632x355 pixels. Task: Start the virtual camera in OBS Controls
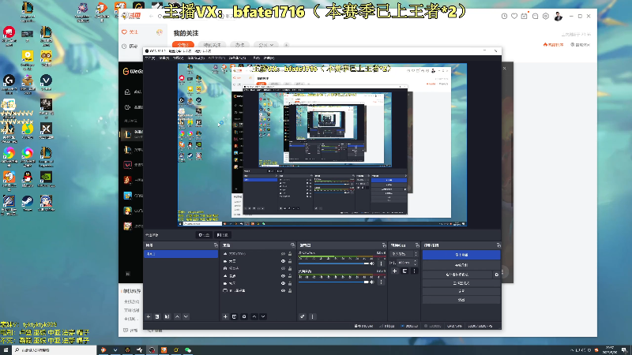(x=457, y=275)
